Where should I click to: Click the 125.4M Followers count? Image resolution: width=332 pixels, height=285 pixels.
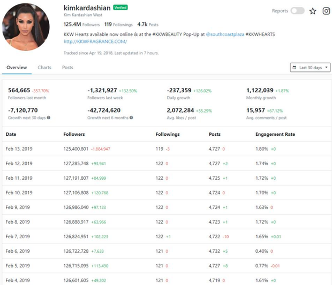(81, 24)
